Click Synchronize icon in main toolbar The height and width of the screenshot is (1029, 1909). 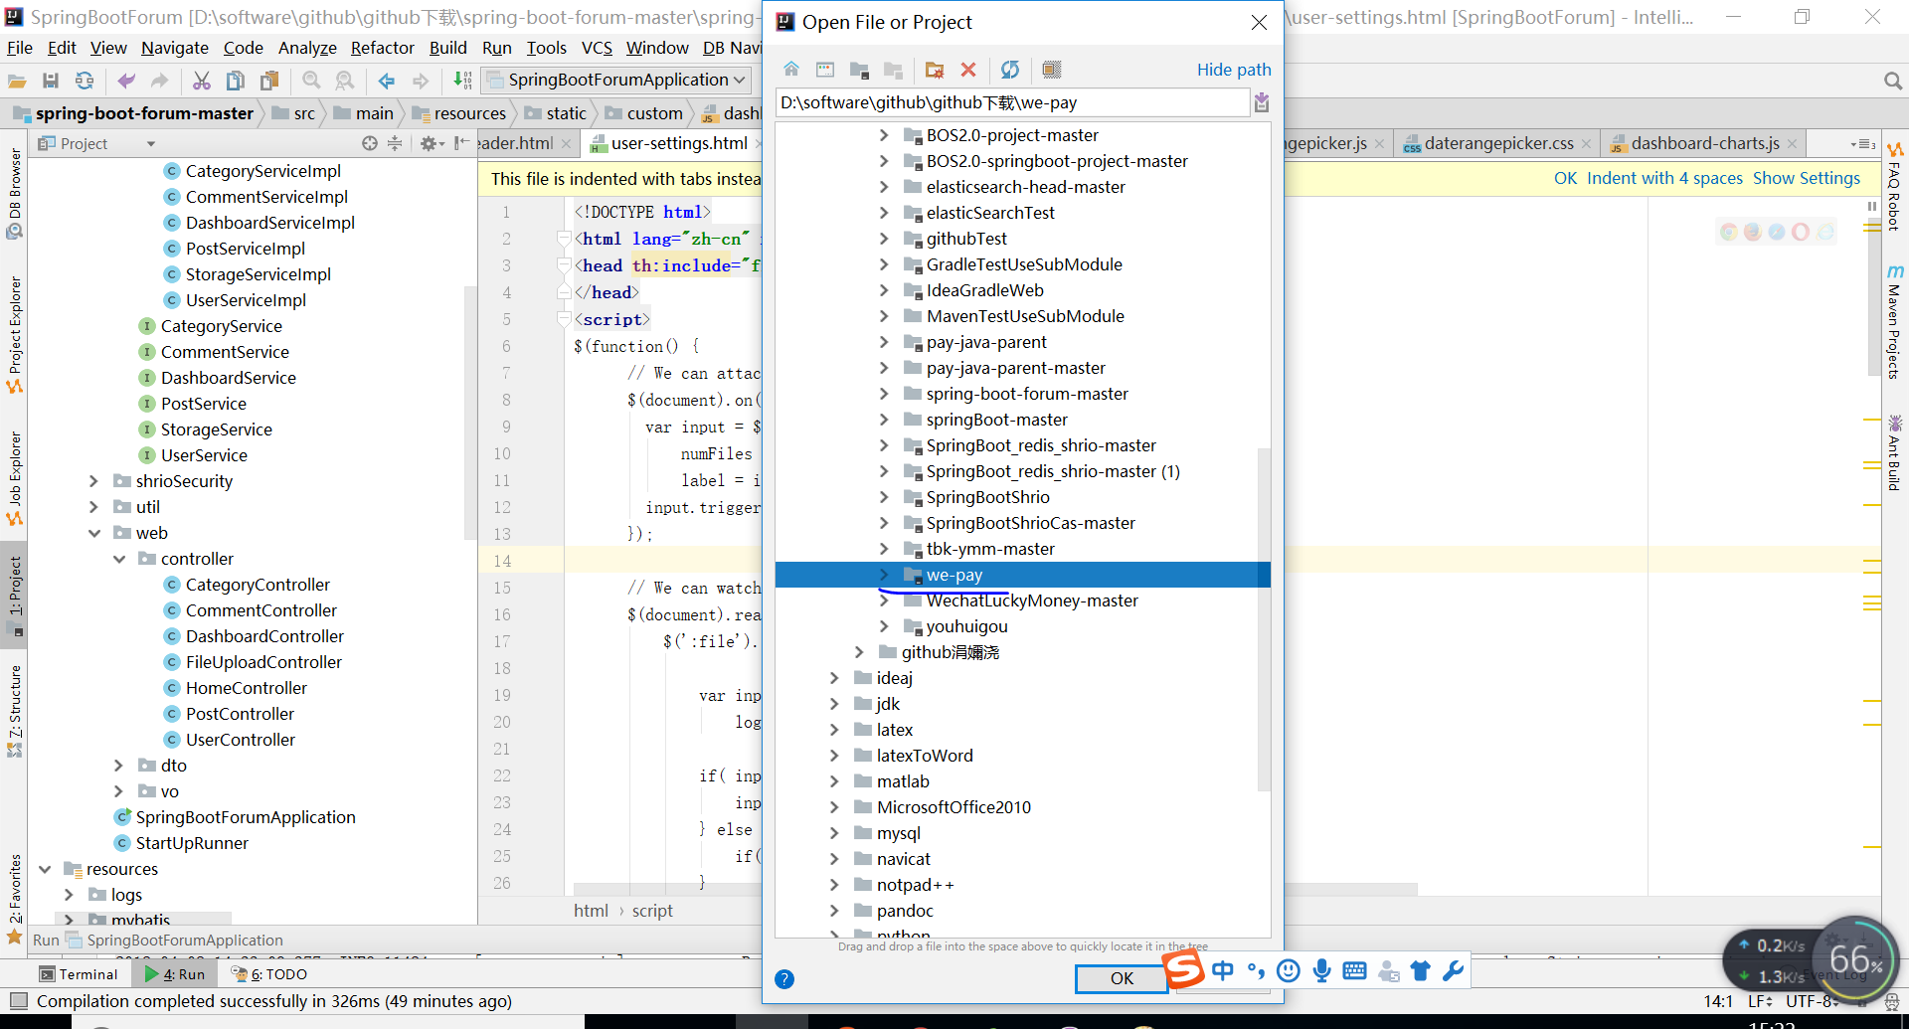tap(85, 81)
